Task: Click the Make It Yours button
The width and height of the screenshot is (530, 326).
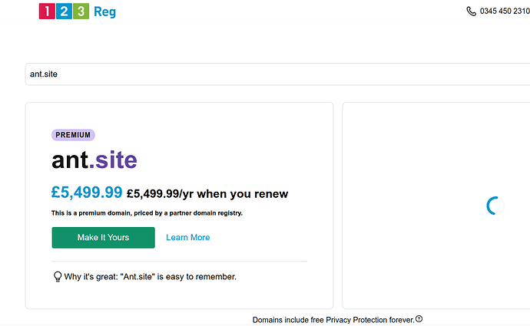Action: [104, 238]
